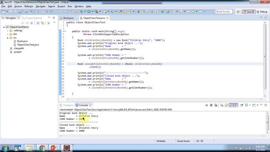Click the Eclipse icon in the taskbar
Screen dimensions: 270x152
(67, 148)
